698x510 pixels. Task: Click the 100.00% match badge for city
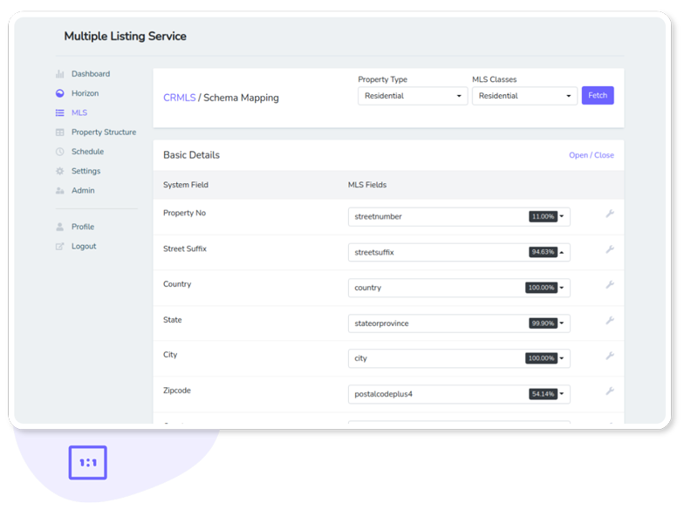542,358
